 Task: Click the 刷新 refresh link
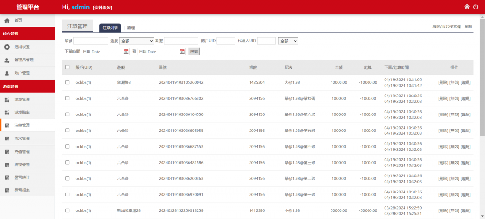click(468, 26)
